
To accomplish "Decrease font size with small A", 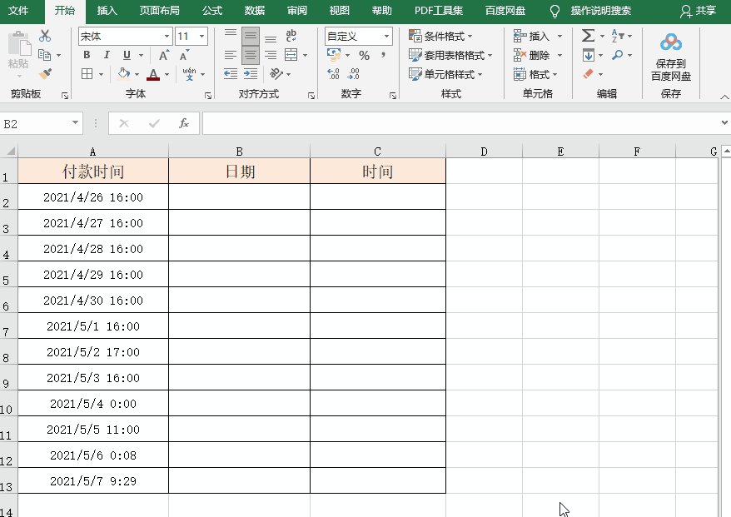I will (185, 56).
